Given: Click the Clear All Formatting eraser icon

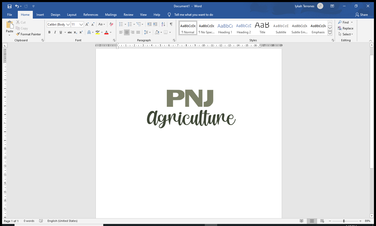Looking at the screenshot, I should point(111,24).
